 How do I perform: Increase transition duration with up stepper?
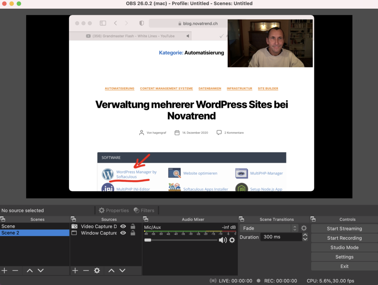click(x=305, y=235)
